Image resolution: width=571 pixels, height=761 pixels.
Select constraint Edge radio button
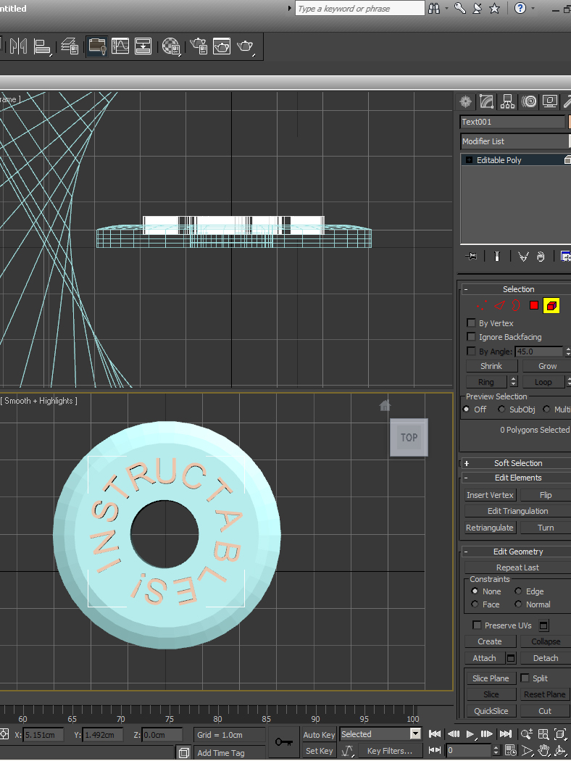click(519, 591)
